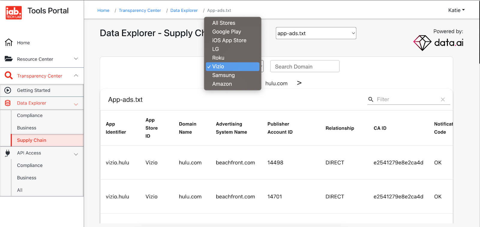Click the right arrow next to hulu.com
Image resolution: width=480 pixels, height=227 pixels.
tap(299, 83)
